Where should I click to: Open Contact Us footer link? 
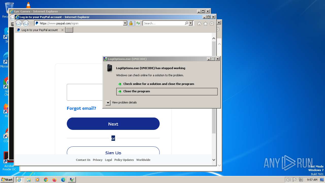[83, 160]
